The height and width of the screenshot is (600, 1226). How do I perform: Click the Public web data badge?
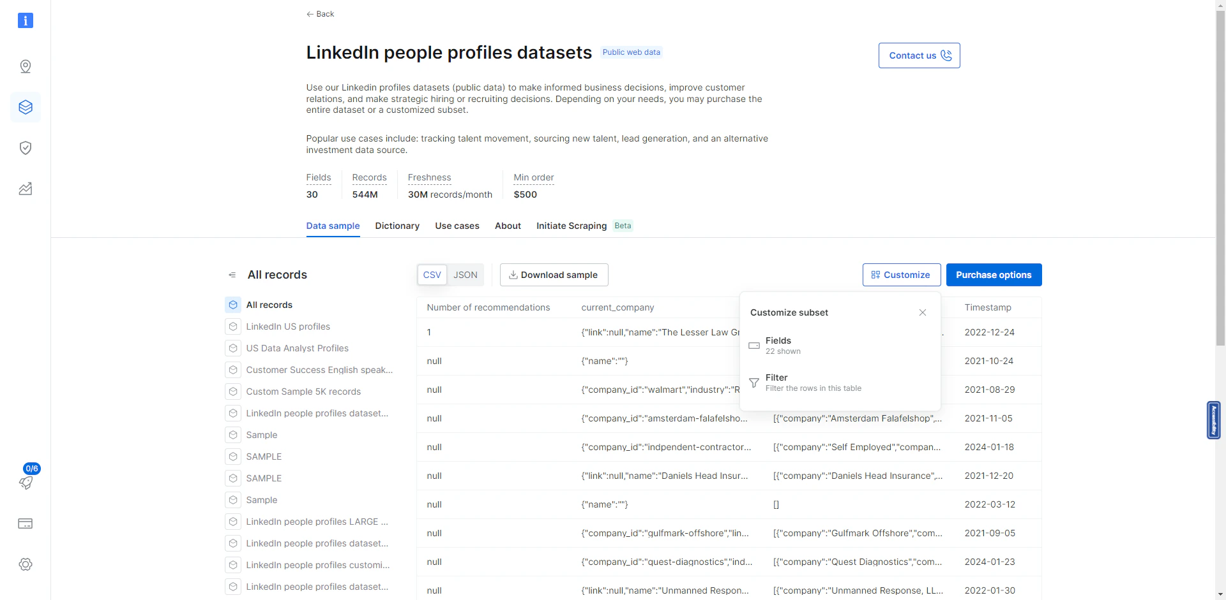(x=632, y=52)
